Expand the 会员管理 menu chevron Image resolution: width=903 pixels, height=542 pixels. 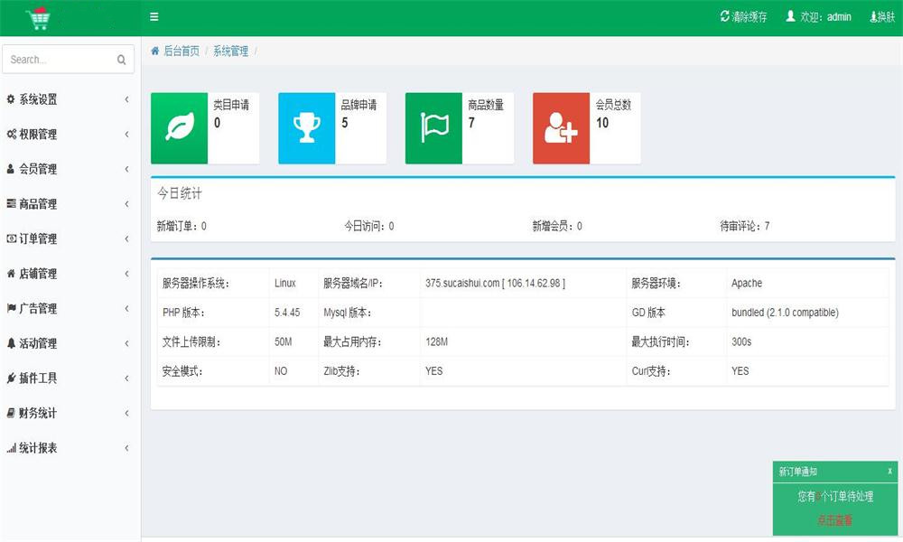[126, 169]
